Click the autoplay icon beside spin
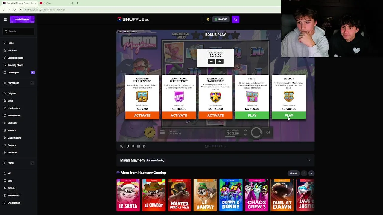 [268, 133]
